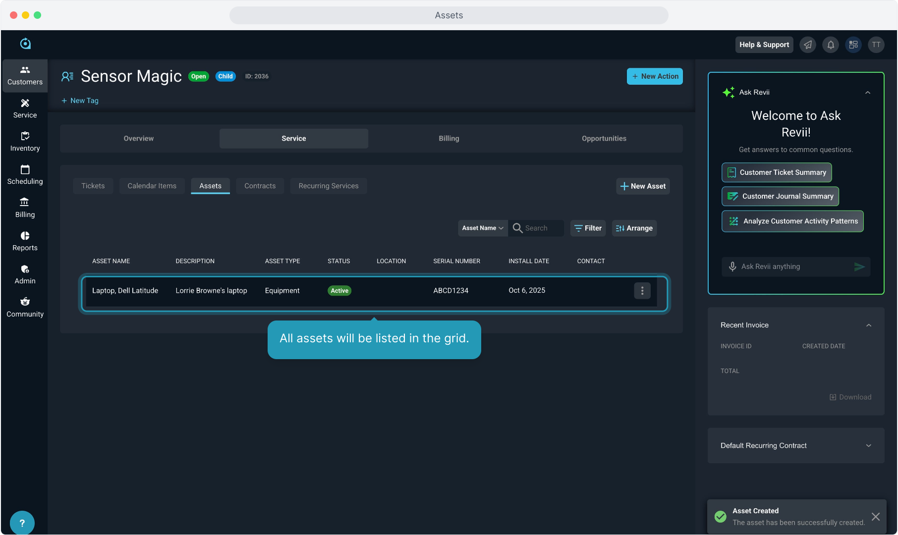
Task: Select the Contracts sub-tab
Action: 260,186
